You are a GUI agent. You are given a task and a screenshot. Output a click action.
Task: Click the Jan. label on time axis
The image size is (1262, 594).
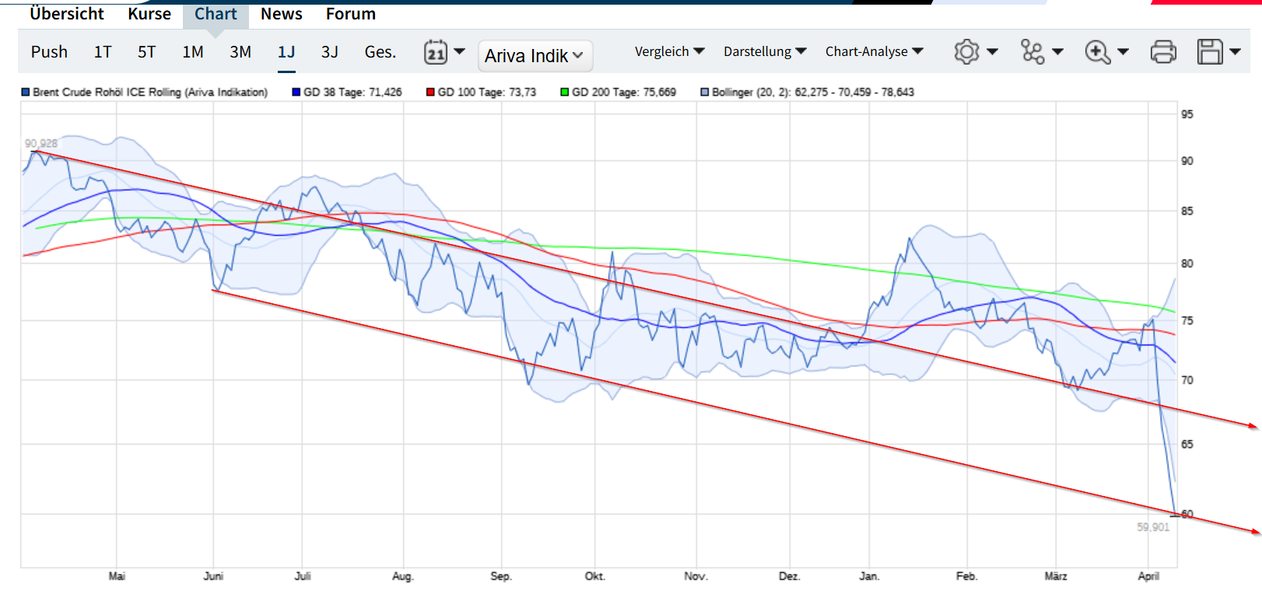[870, 576]
